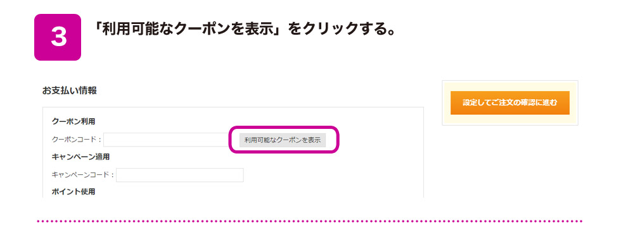Click 設定してご注文の確認に進む orange button
The width and height of the screenshot is (621, 235).
tap(509, 103)
